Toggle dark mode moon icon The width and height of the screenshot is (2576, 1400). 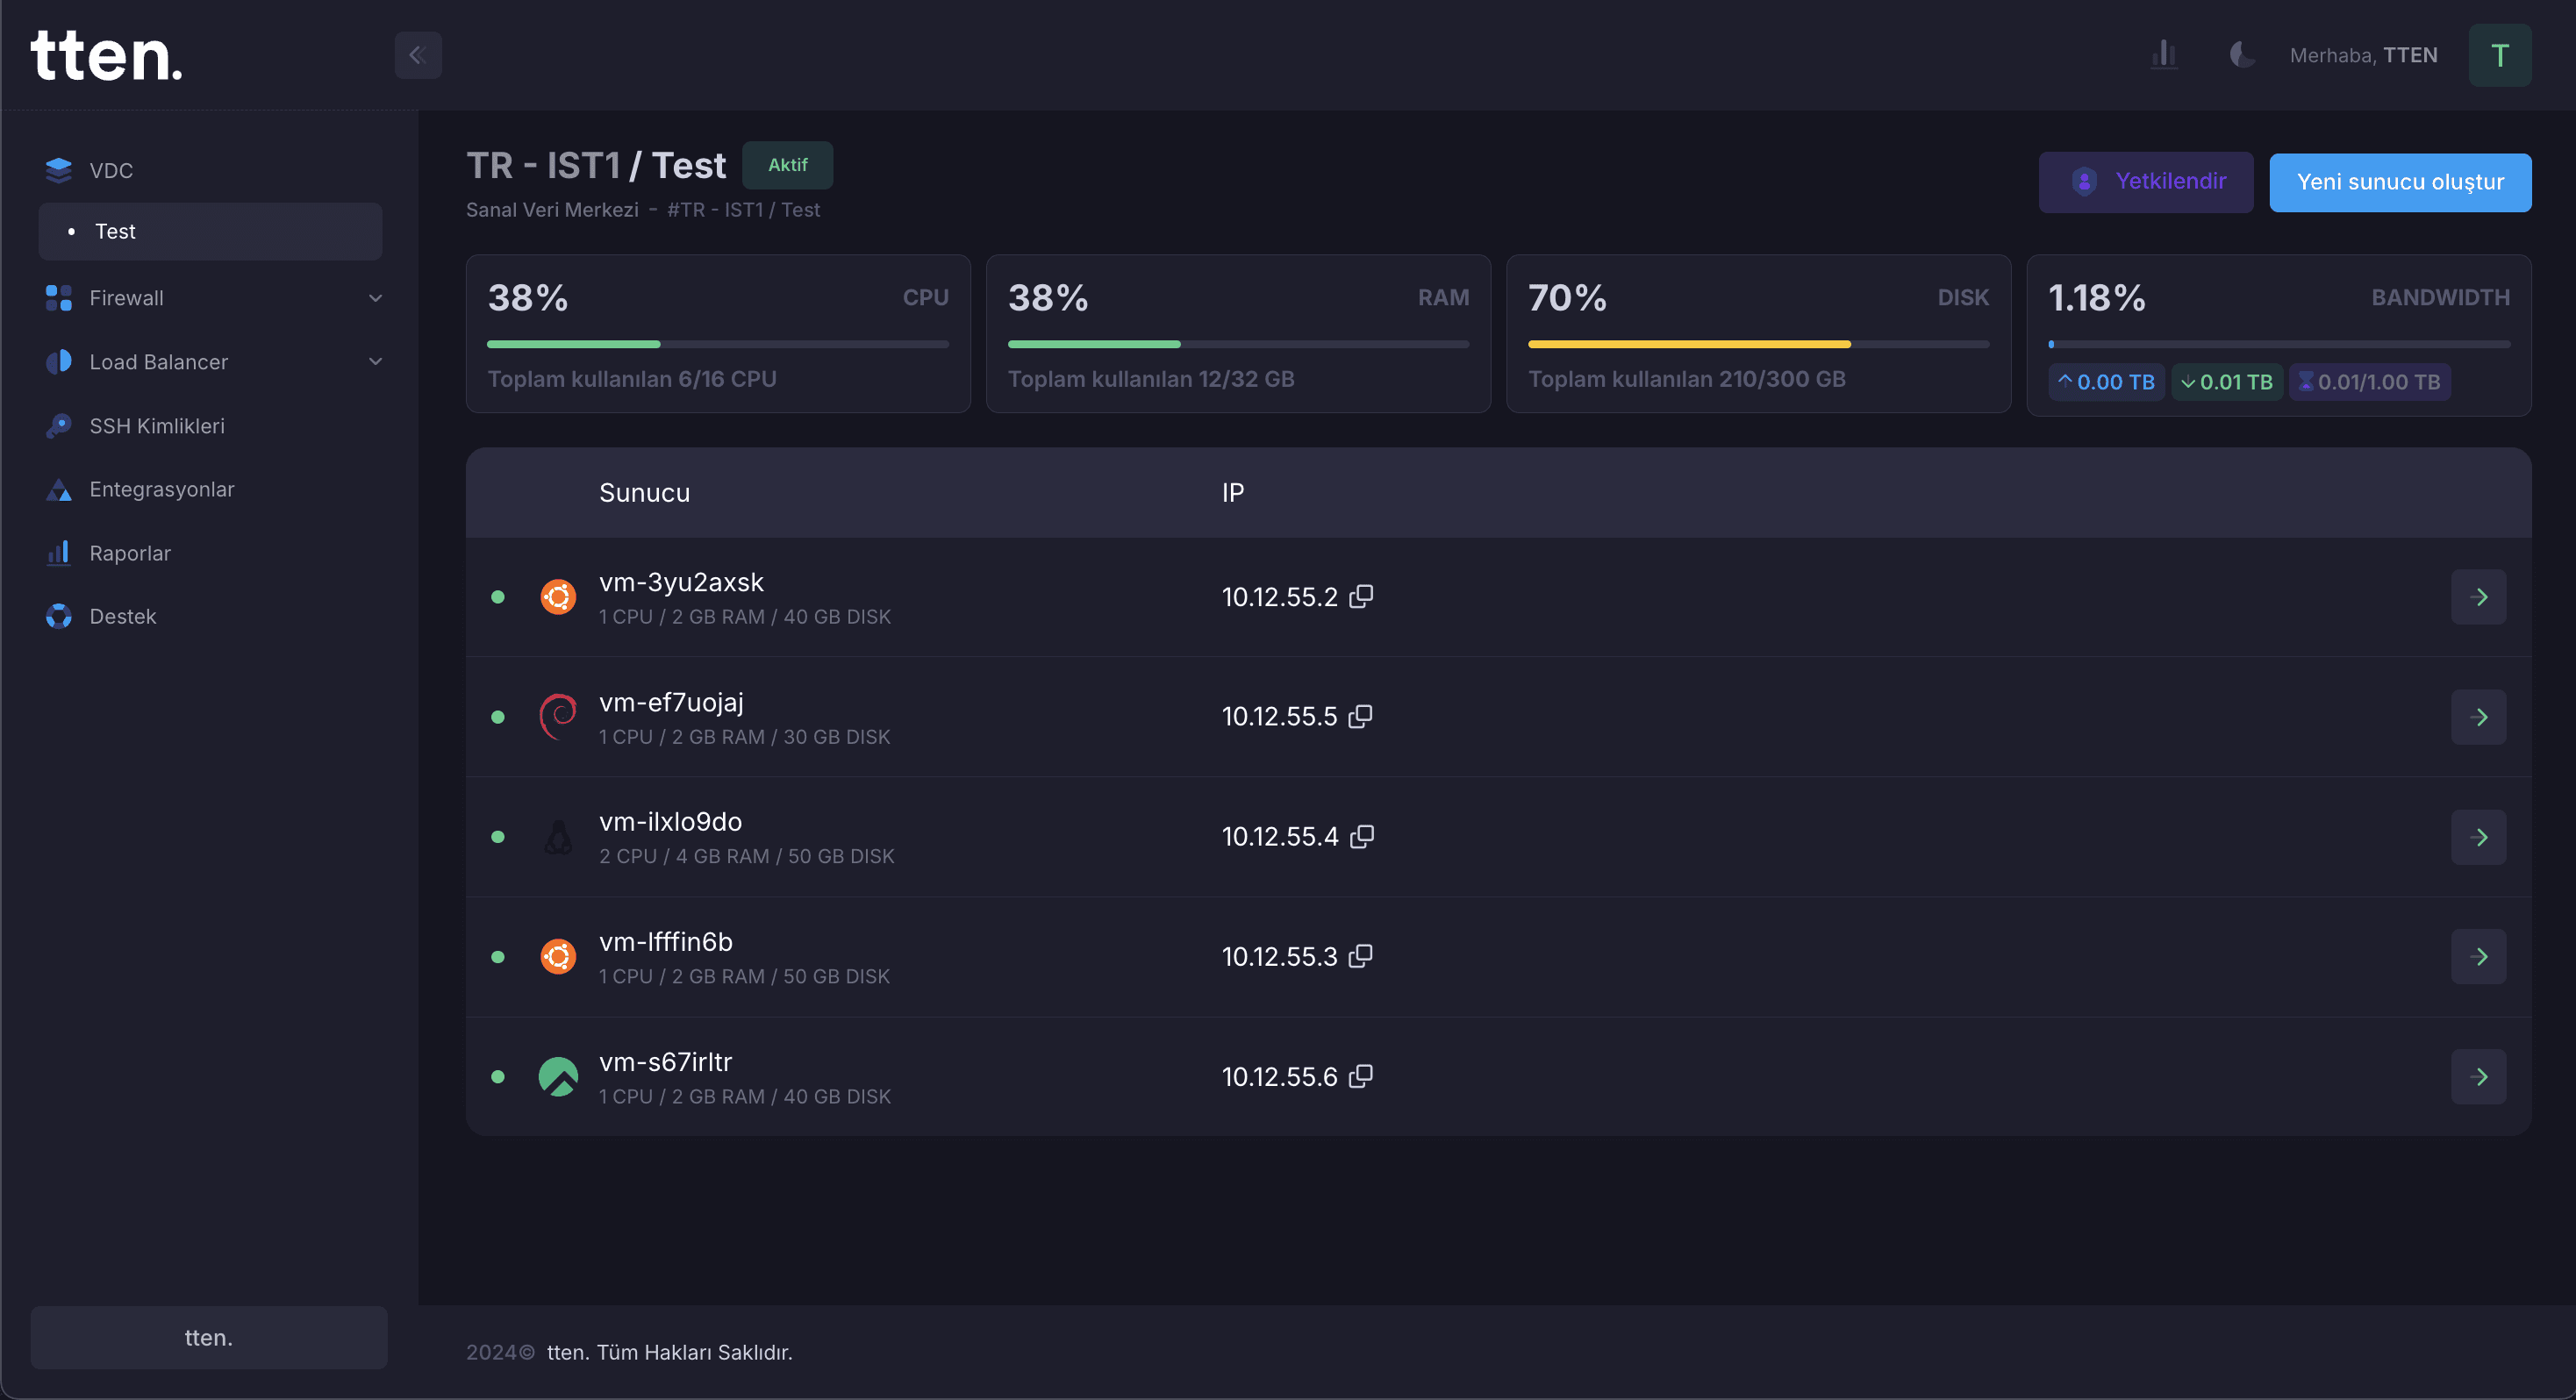coord(2241,55)
